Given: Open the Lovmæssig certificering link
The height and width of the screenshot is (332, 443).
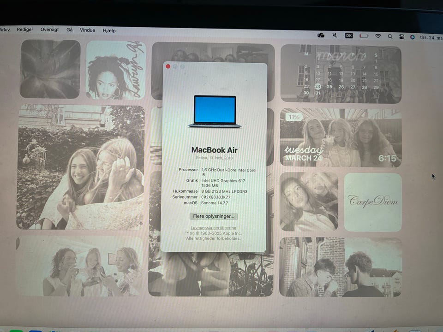Looking at the screenshot, I should pos(213,227).
